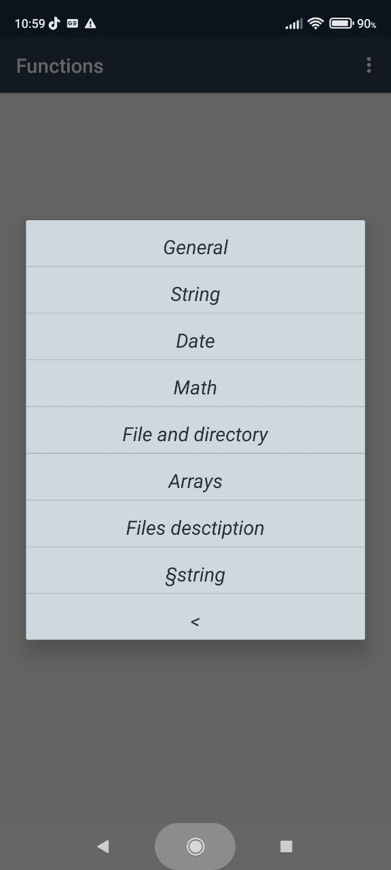Tap the Wi-Fi status icon
The height and width of the screenshot is (870, 391).
point(315,23)
